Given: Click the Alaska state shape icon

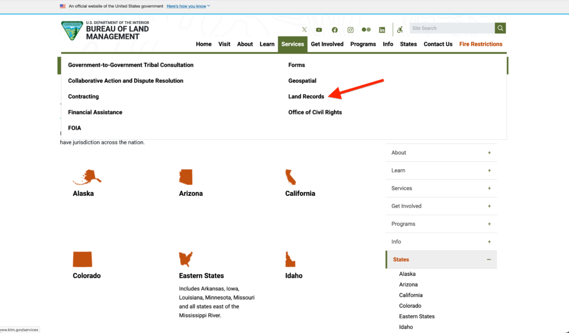Looking at the screenshot, I should (87, 177).
